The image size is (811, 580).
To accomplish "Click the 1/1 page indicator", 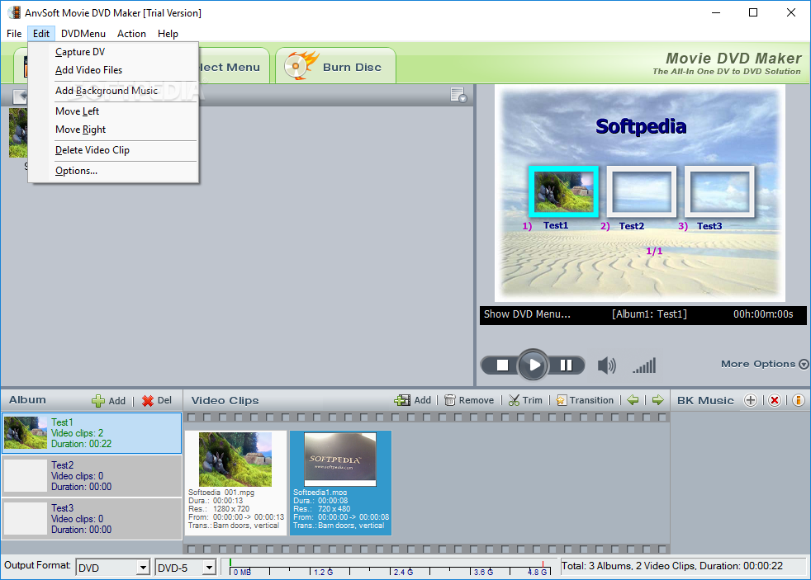I will tap(654, 251).
